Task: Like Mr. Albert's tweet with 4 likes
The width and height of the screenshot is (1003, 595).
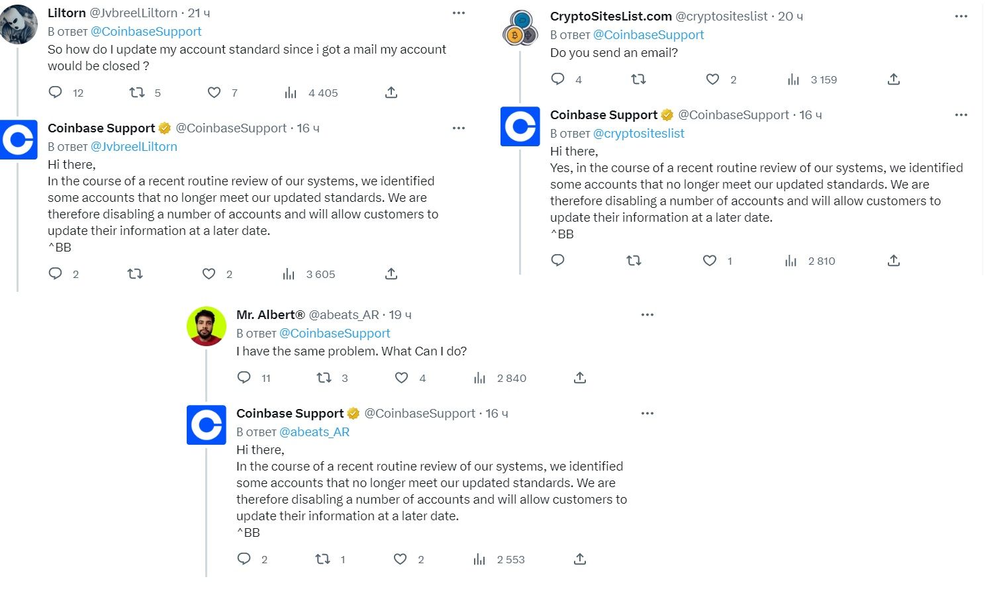Action: coord(401,378)
